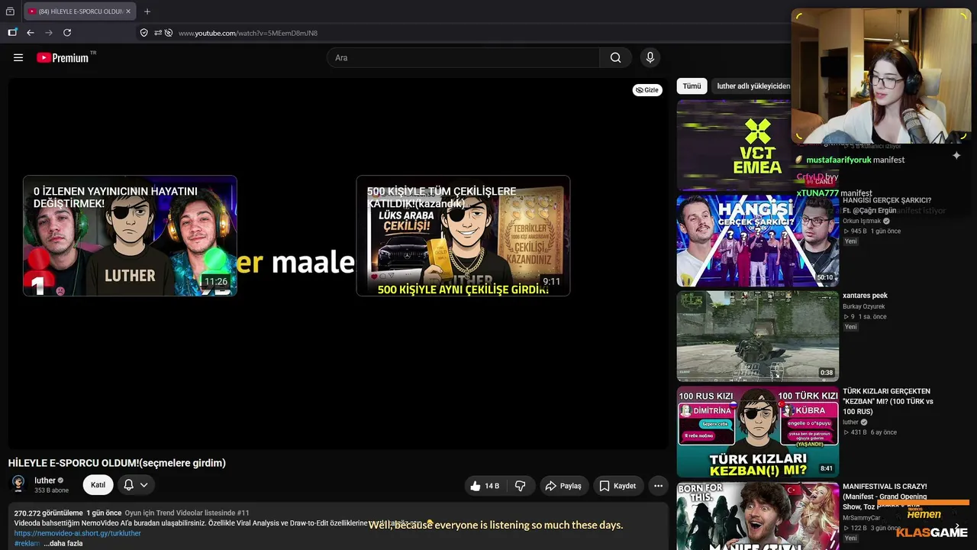Click the '270.272 görüntüleme' view count text
Screen dimensions: 977x550
(48, 513)
